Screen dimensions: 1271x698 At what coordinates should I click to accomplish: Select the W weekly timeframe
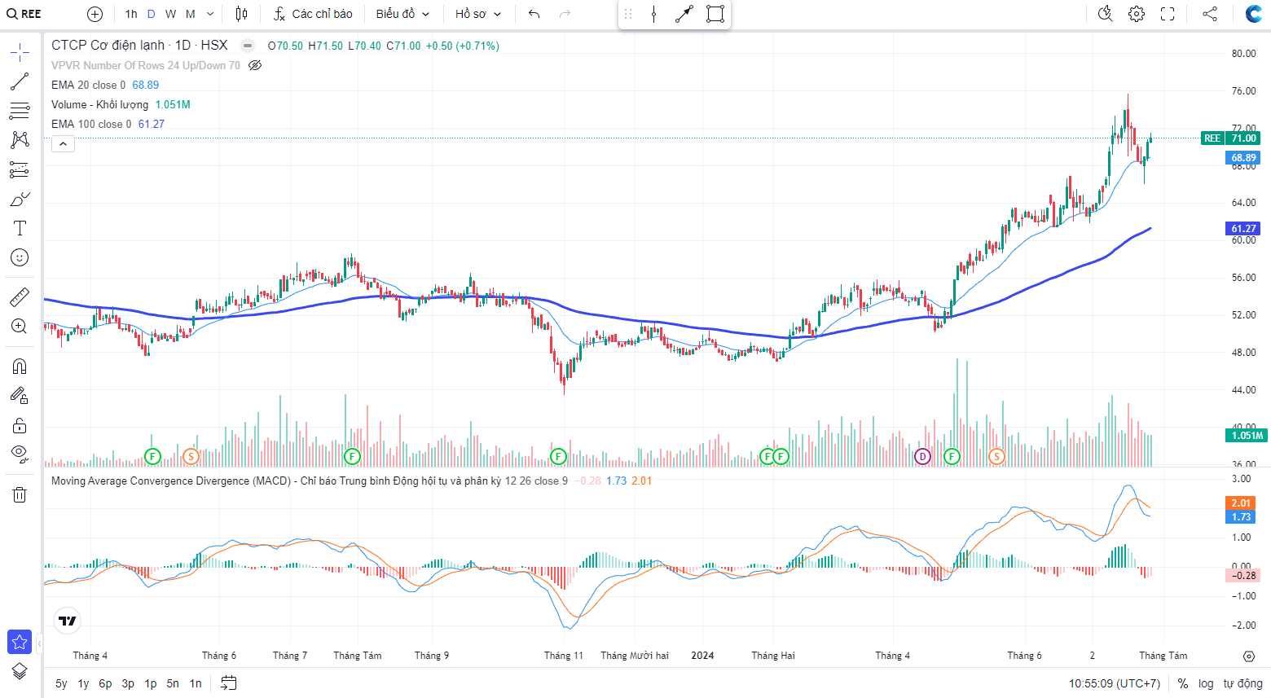[x=170, y=14]
